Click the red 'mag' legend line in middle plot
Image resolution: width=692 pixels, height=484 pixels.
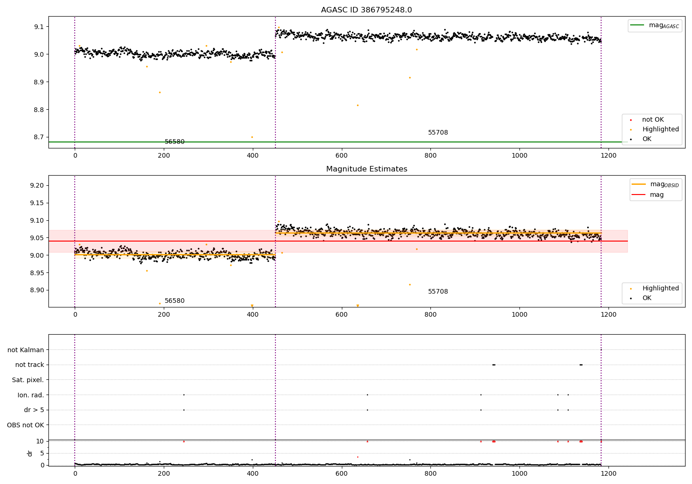click(638, 195)
